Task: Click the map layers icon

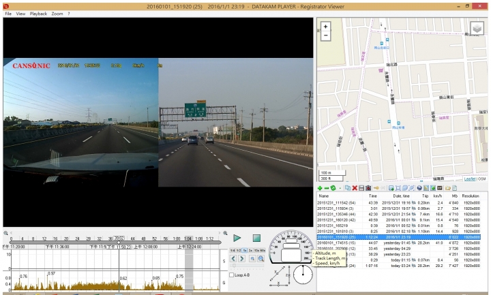Action: coord(477,29)
